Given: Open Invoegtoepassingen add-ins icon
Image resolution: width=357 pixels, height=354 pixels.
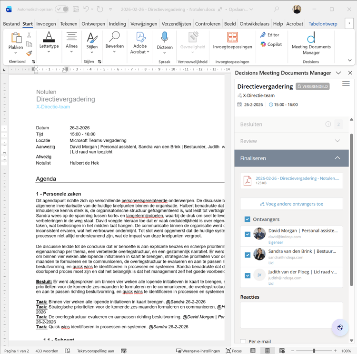Looking at the screenshot, I should coord(232,38).
